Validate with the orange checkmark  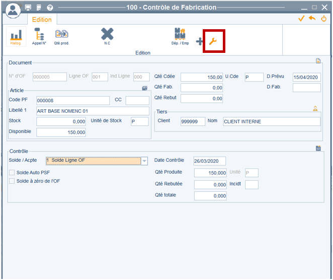pyautogui.click(x=301, y=19)
